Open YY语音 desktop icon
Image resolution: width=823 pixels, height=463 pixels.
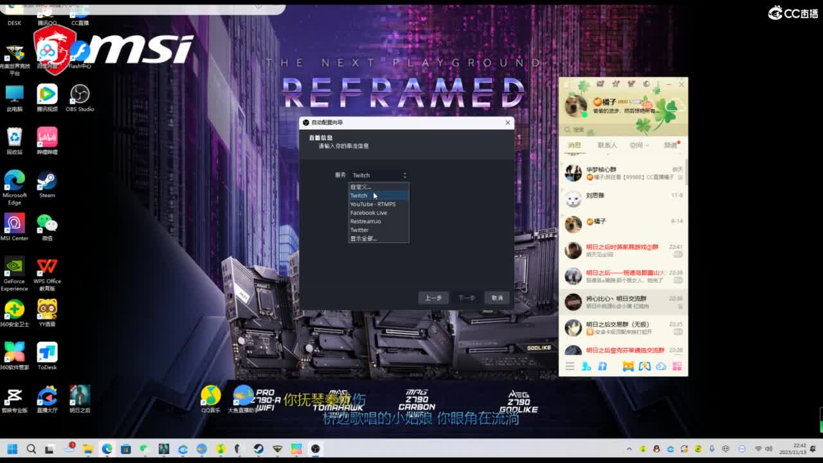tap(47, 313)
